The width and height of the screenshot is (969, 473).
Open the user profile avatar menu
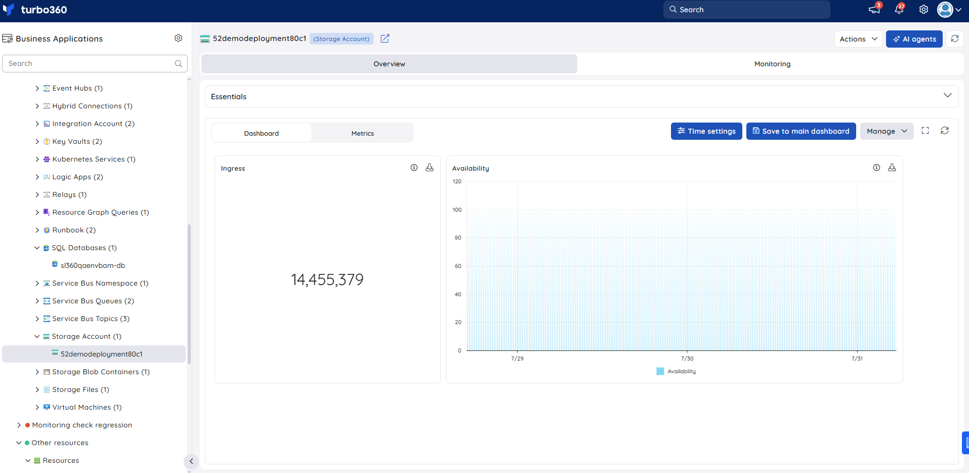[x=949, y=10]
